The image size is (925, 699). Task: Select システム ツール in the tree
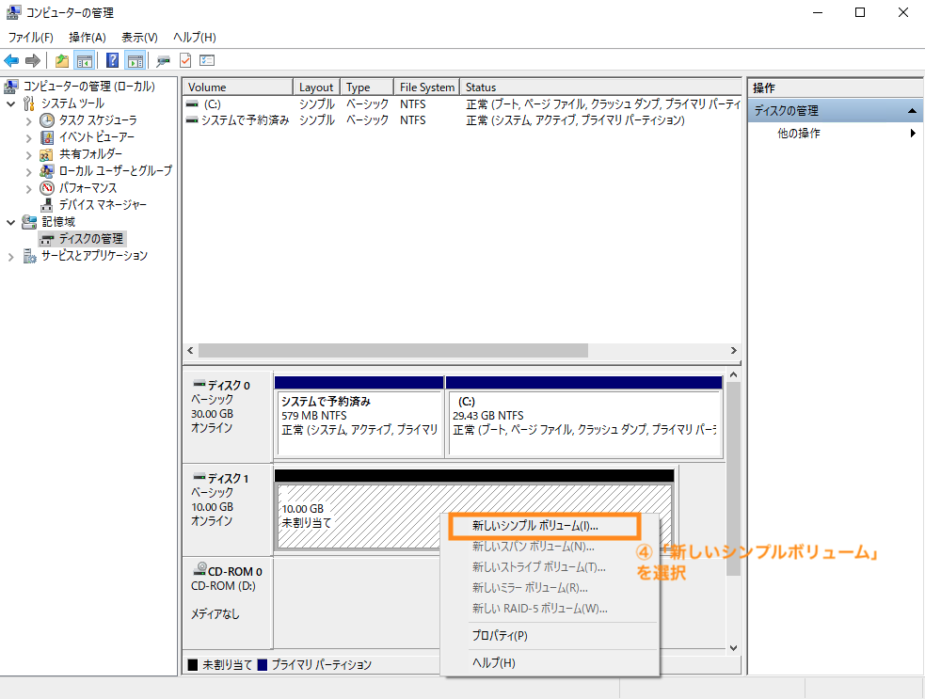[x=72, y=103]
